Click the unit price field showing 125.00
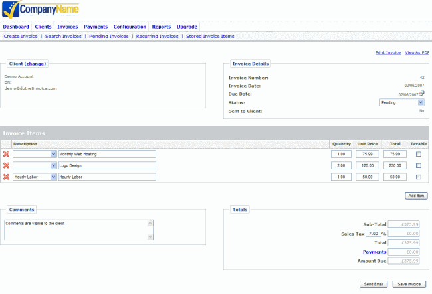This screenshot has width=432, height=294. click(368, 165)
